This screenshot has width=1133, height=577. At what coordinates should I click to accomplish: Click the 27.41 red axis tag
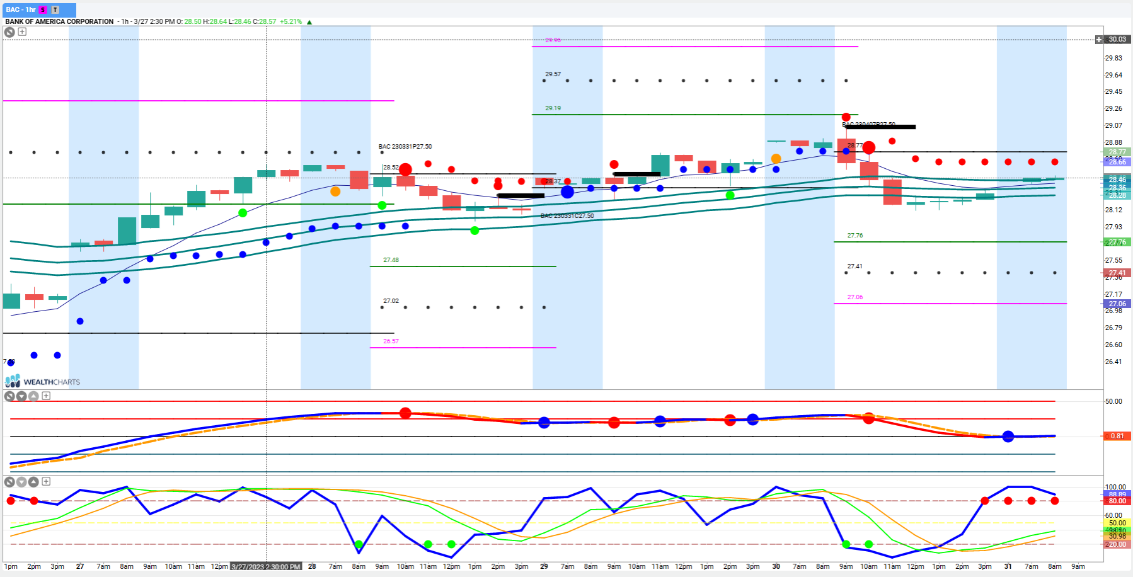coord(1117,273)
